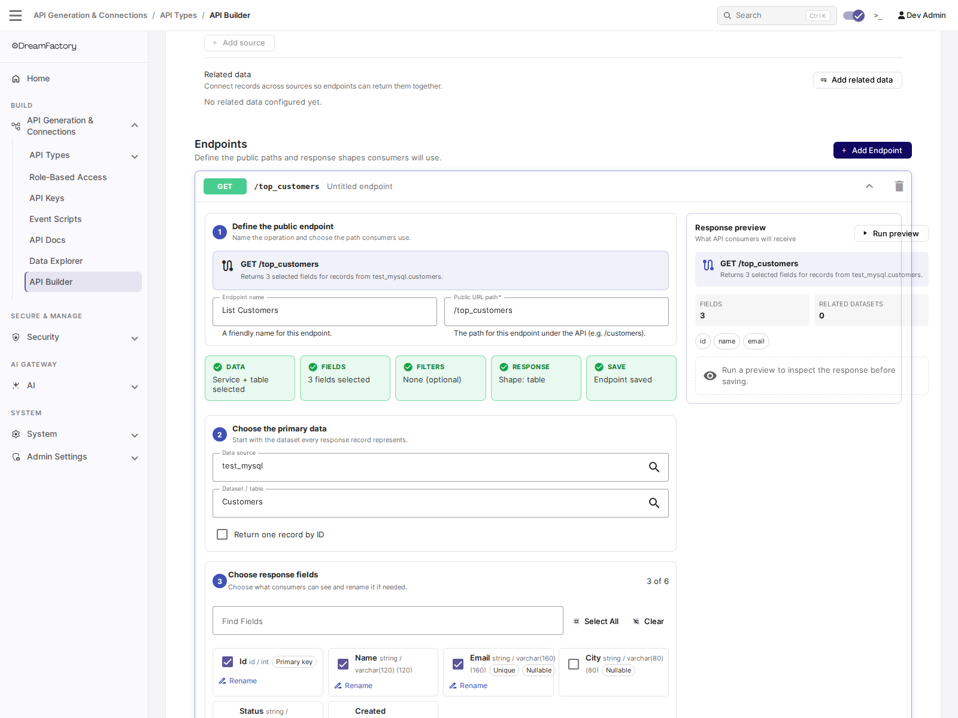Screen dimensions: 958x718
Task: Click the Nullable tag on City field
Action: click(619, 670)
